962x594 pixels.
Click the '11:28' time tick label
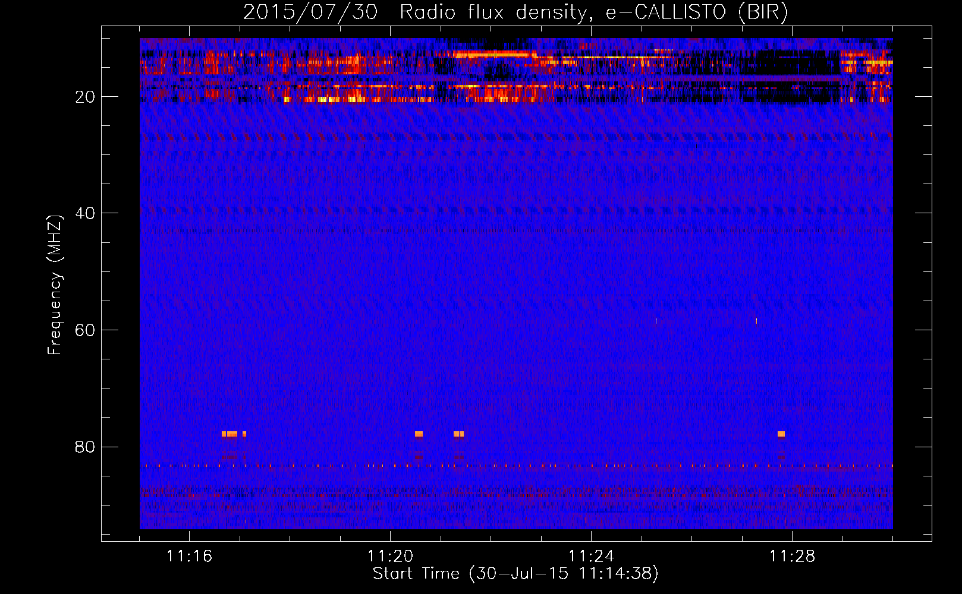(x=792, y=557)
